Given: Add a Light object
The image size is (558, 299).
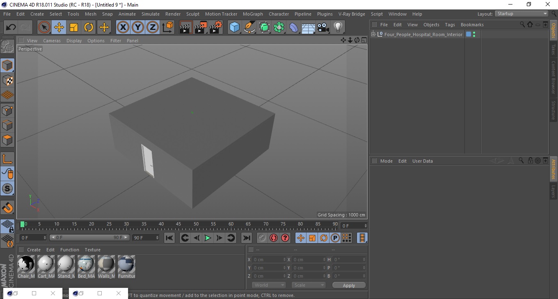Looking at the screenshot, I should (338, 28).
